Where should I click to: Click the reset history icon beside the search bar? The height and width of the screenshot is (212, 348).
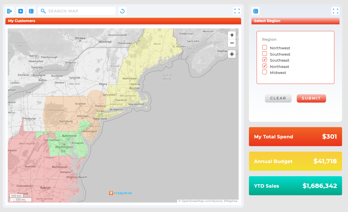(x=122, y=11)
